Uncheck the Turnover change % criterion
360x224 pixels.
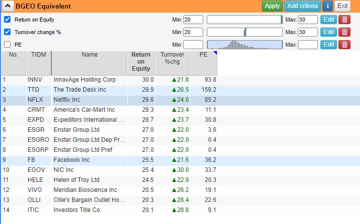coord(8,32)
